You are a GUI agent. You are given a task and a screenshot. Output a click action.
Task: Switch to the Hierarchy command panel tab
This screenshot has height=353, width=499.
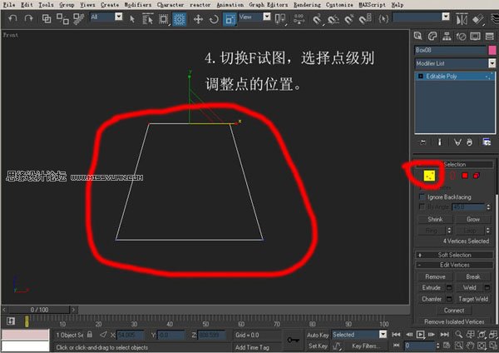(447, 36)
